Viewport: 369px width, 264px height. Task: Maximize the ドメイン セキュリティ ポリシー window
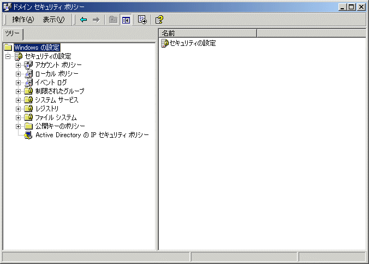351,7
